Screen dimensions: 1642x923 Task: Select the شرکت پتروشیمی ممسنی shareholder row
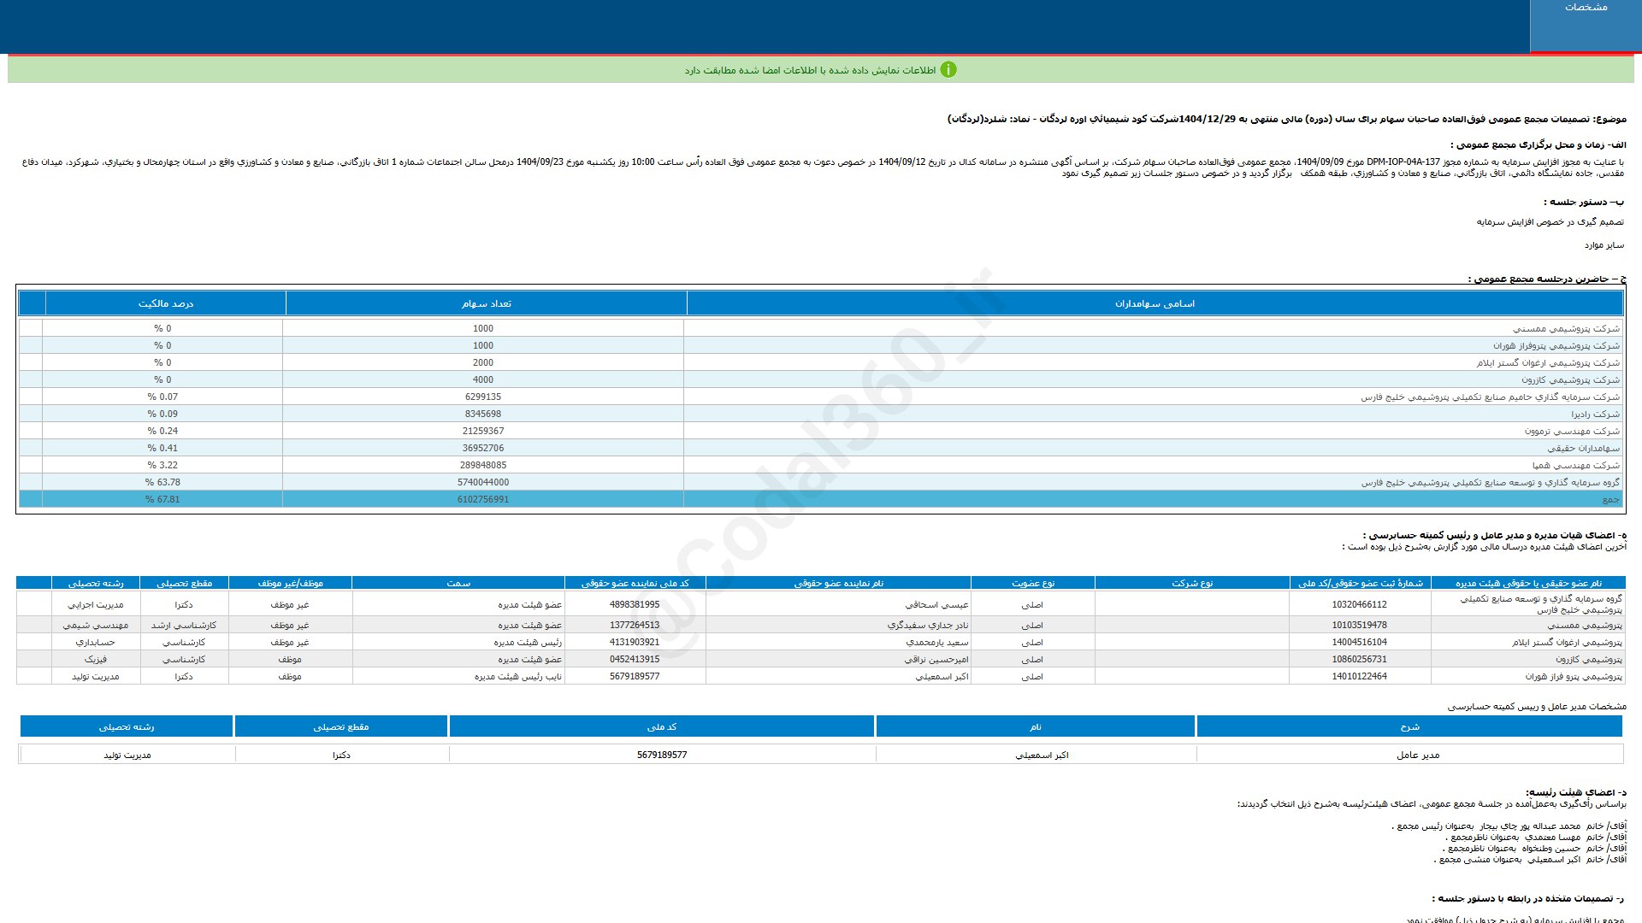1566,328
